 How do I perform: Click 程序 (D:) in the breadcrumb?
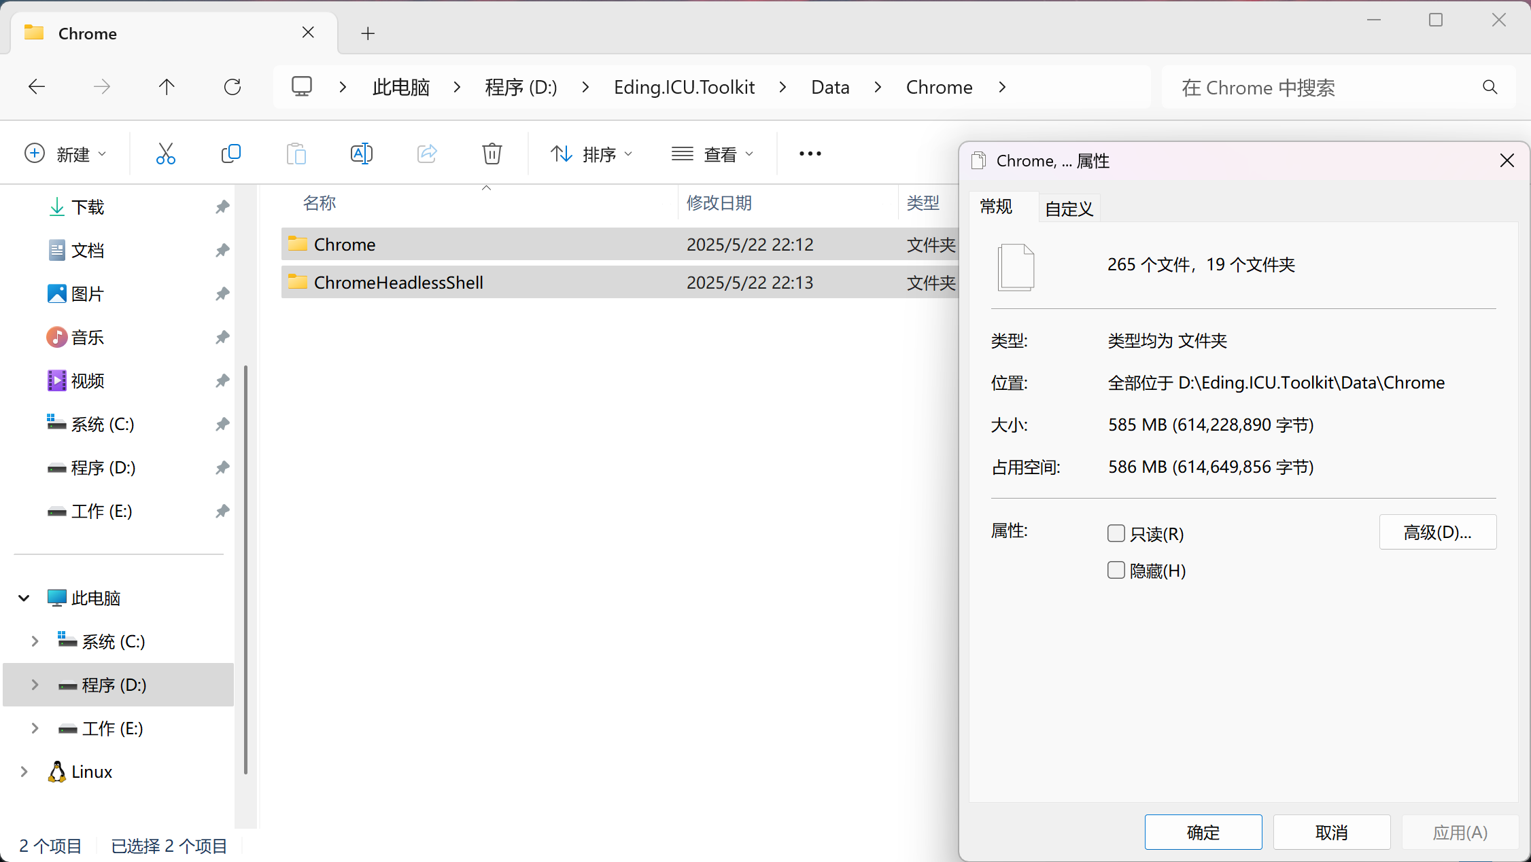coord(521,87)
